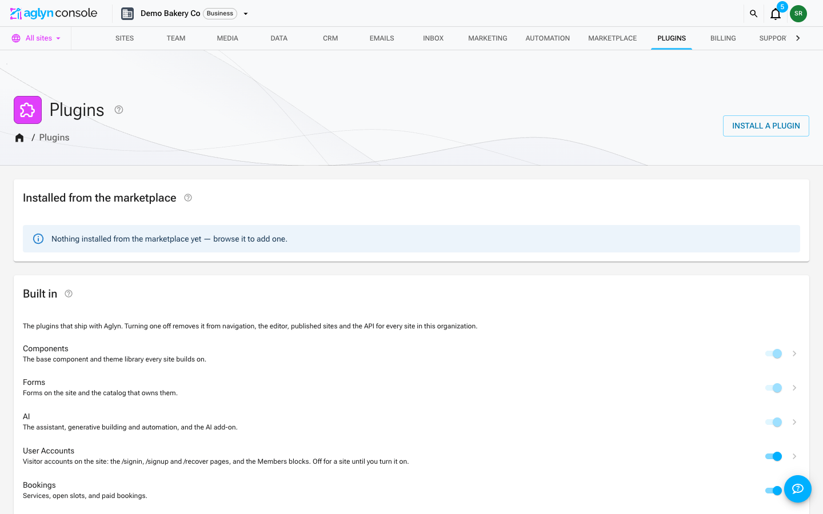Expand the AI row chevron

coord(794,422)
